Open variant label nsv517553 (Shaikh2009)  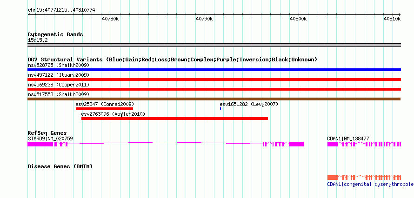point(59,94)
